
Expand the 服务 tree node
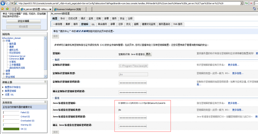coord(4,74)
